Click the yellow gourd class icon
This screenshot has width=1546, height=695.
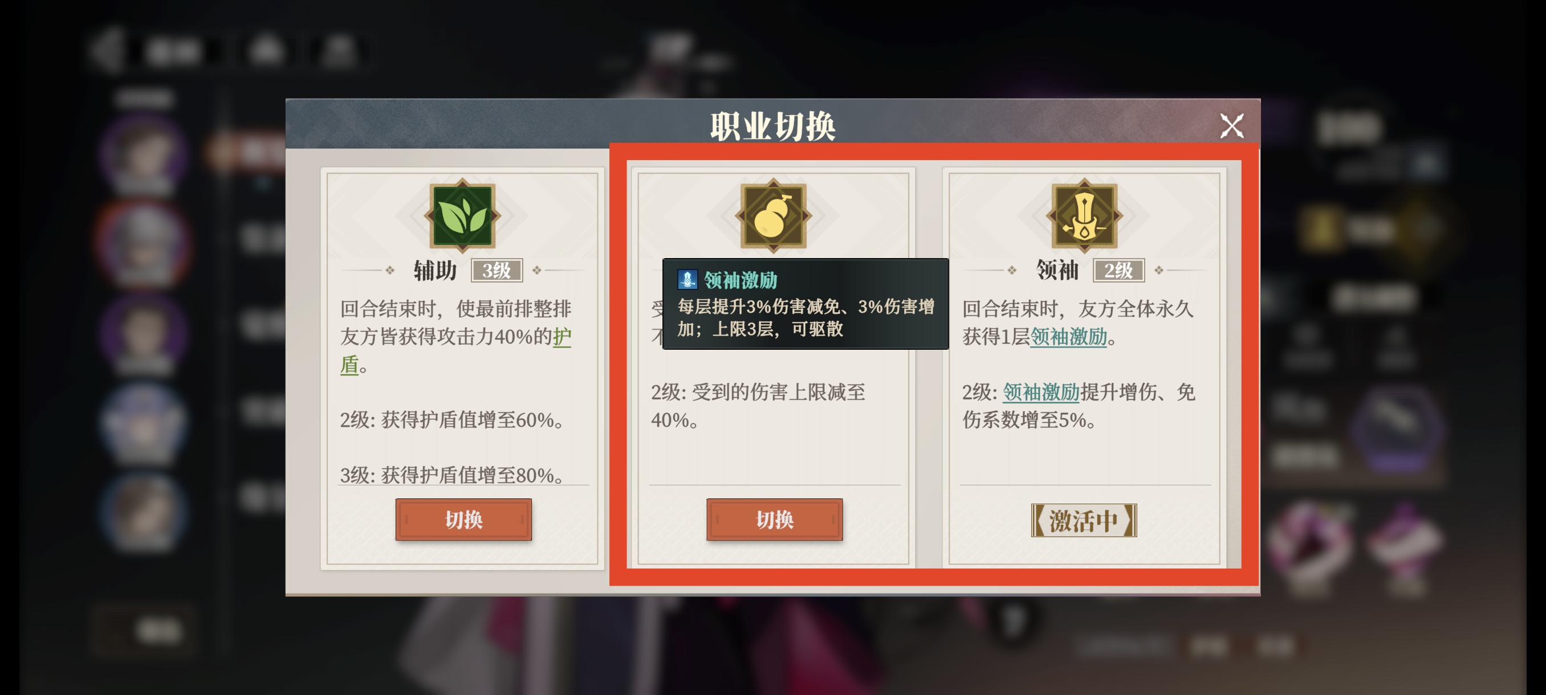(x=773, y=216)
